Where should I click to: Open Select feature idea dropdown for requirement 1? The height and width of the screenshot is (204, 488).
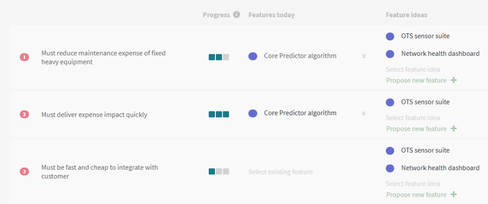tap(413, 69)
